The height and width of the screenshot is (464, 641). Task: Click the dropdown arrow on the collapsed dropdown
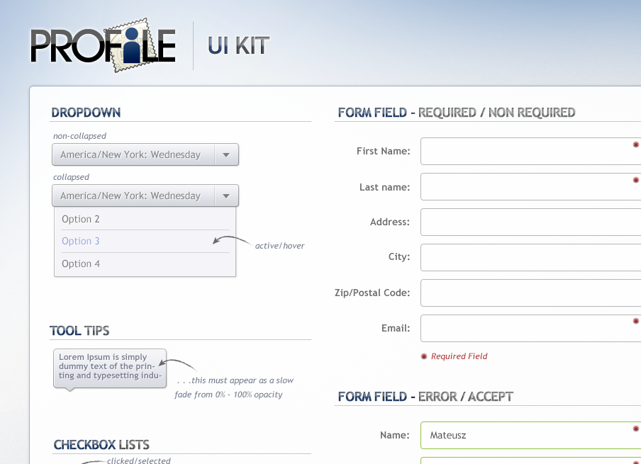[x=227, y=196]
